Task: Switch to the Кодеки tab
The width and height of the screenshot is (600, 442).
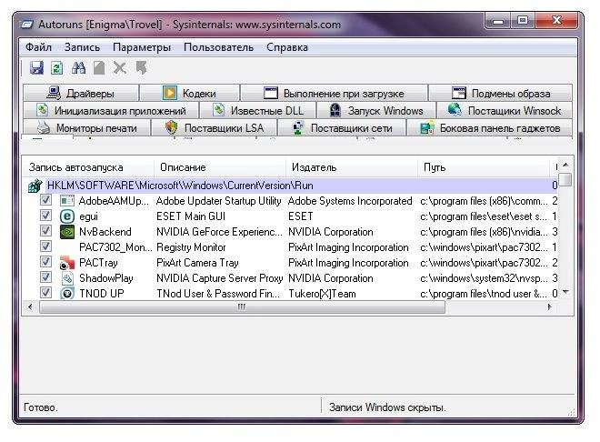Action: pos(189,93)
